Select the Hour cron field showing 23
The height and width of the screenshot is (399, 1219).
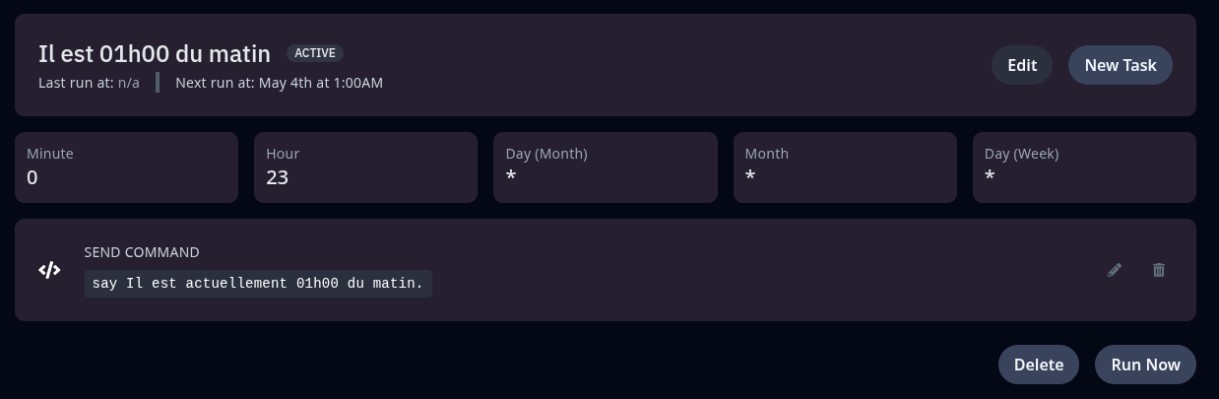pos(366,167)
